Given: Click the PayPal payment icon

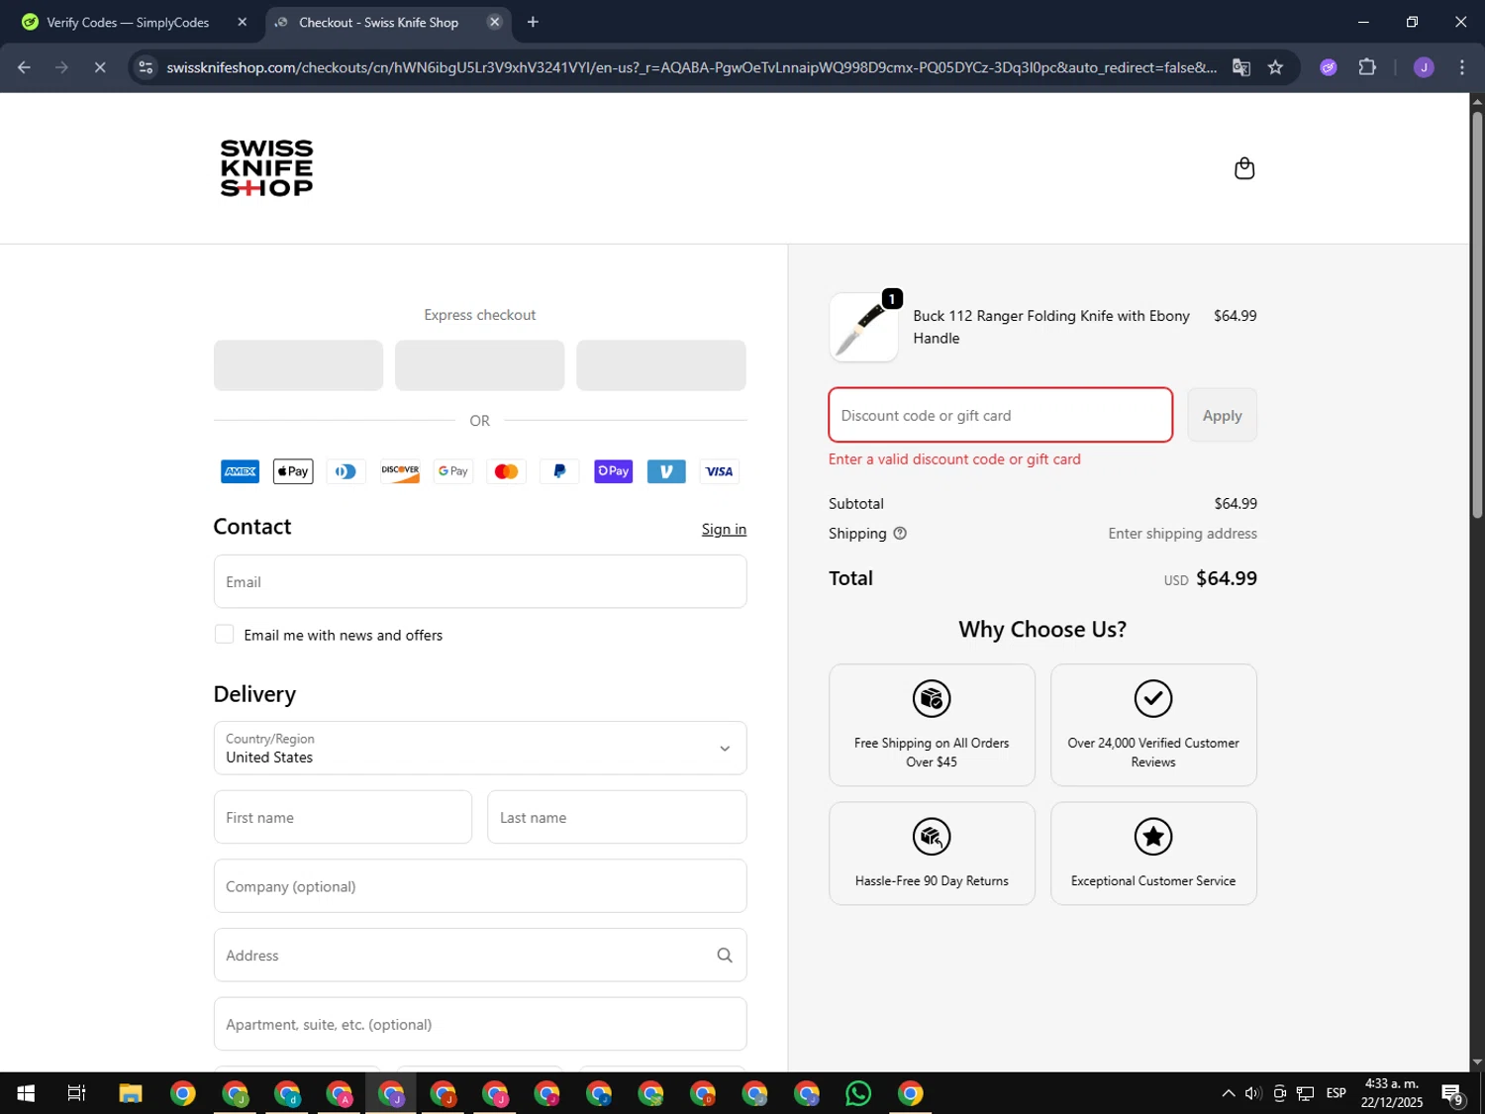Looking at the screenshot, I should coord(559,471).
